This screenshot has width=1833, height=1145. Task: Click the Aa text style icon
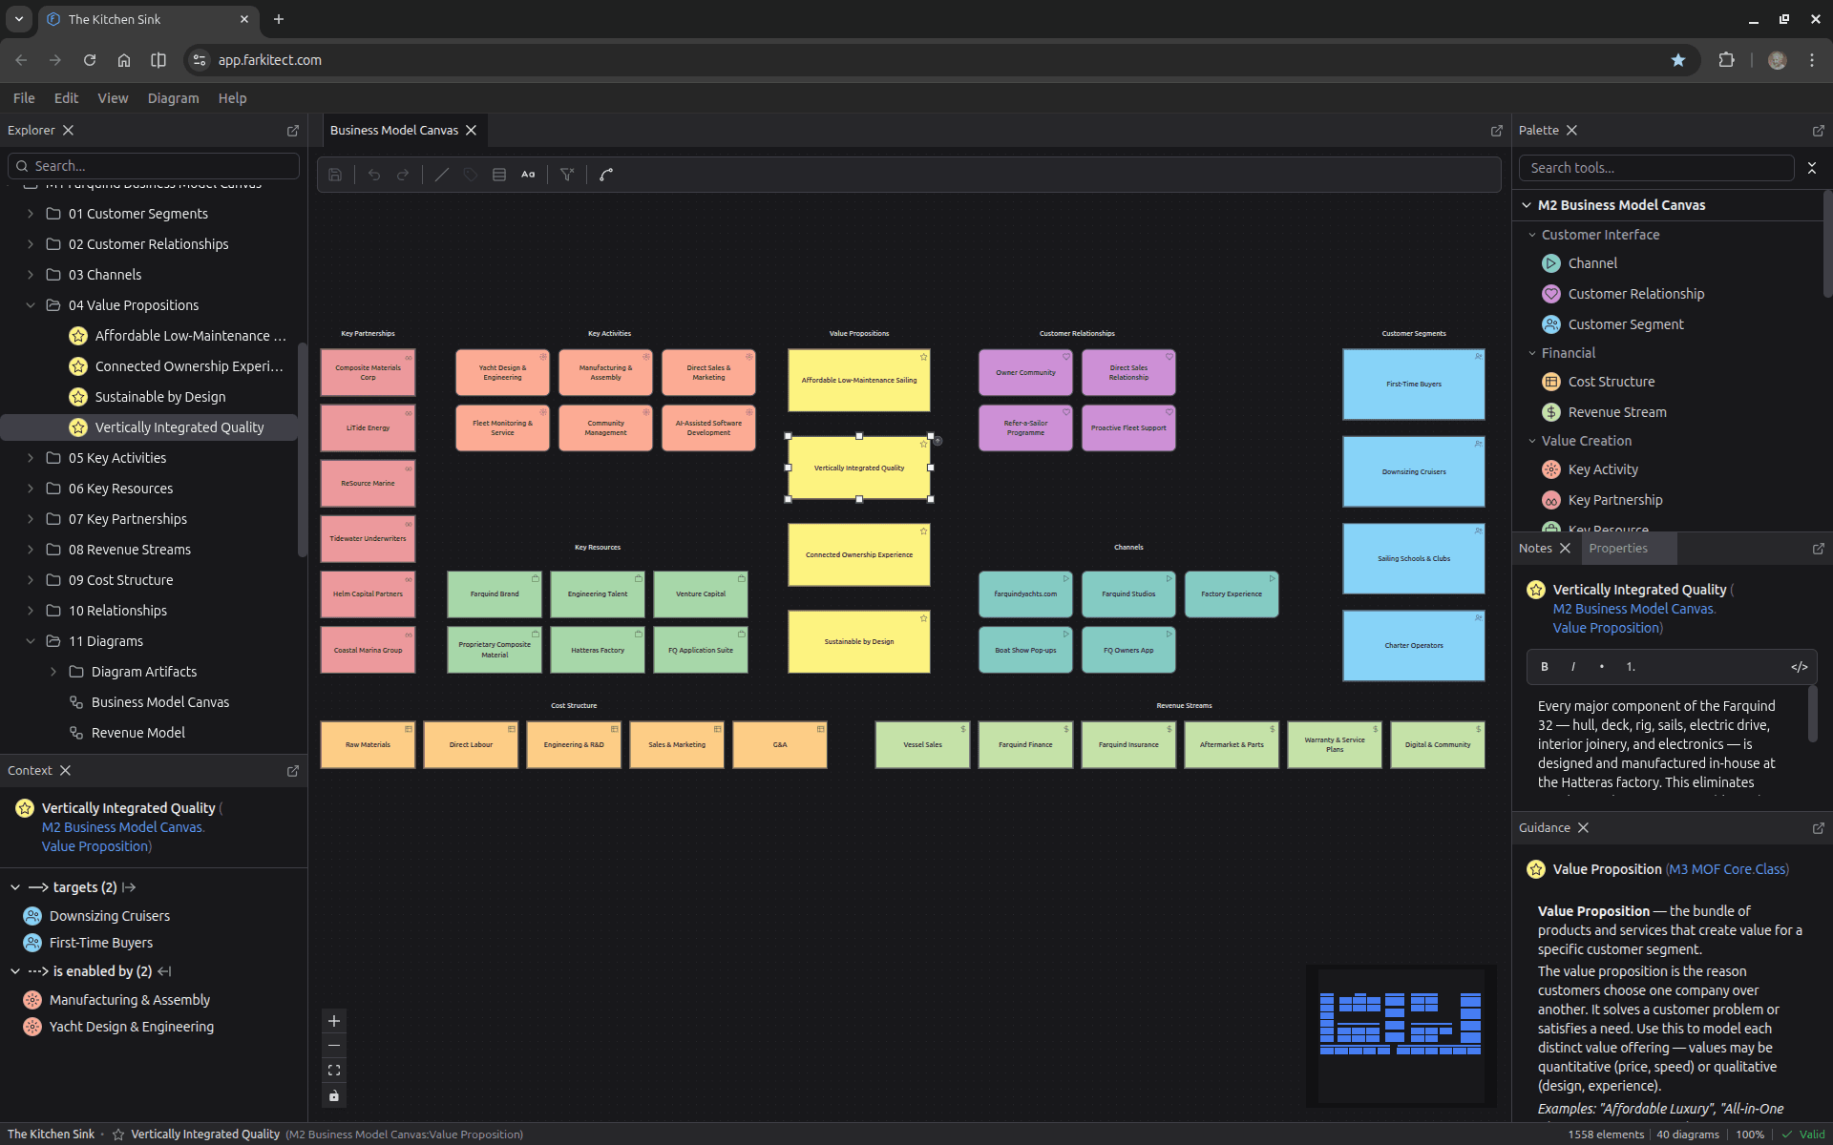point(528,175)
